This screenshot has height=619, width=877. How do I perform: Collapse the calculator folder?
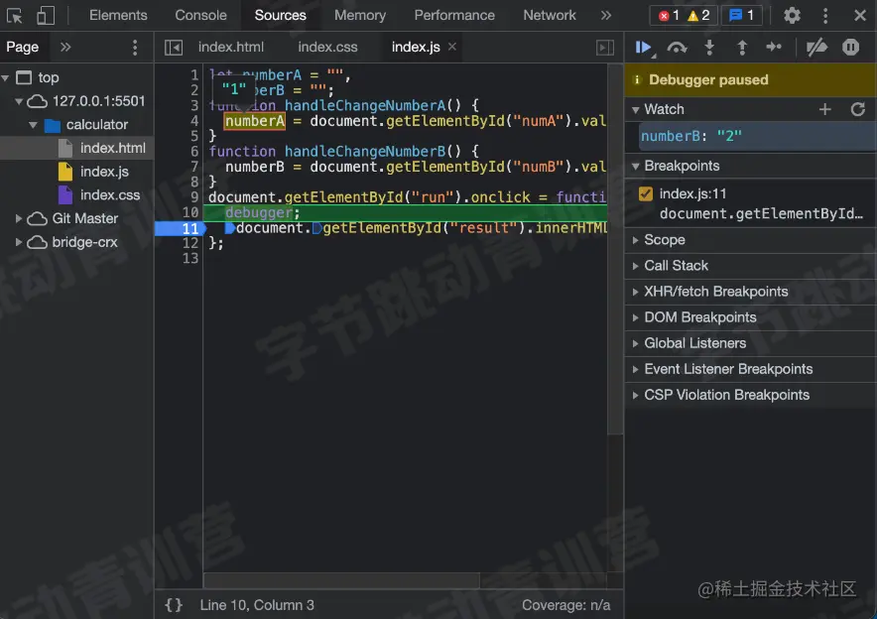click(x=33, y=125)
